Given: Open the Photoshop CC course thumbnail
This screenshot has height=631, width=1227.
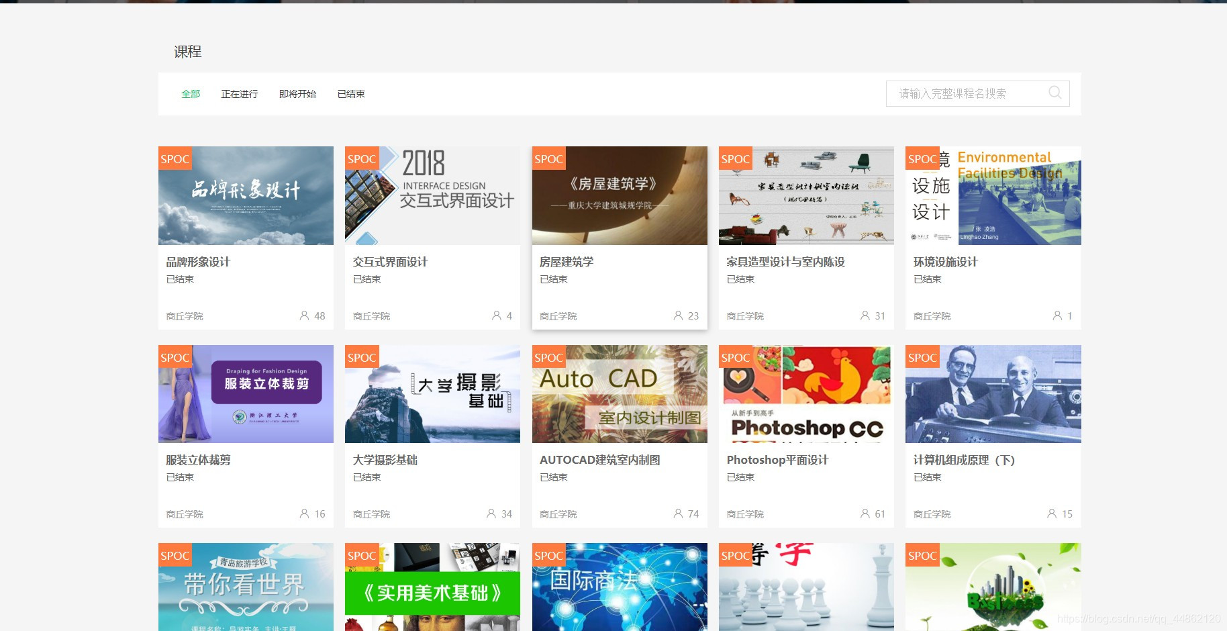Looking at the screenshot, I should pyautogui.click(x=806, y=394).
